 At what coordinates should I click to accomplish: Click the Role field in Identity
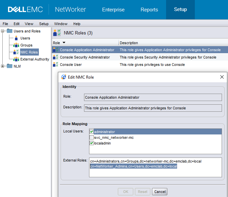[x=153, y=97]
